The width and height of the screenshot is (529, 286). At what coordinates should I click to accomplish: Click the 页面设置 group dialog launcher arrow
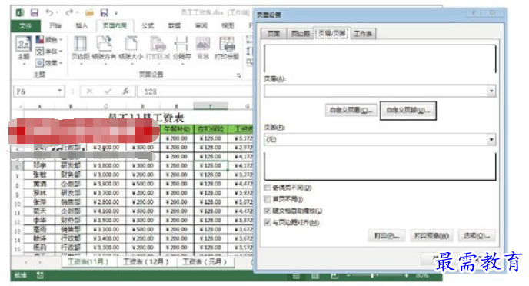tap(239, 75)
